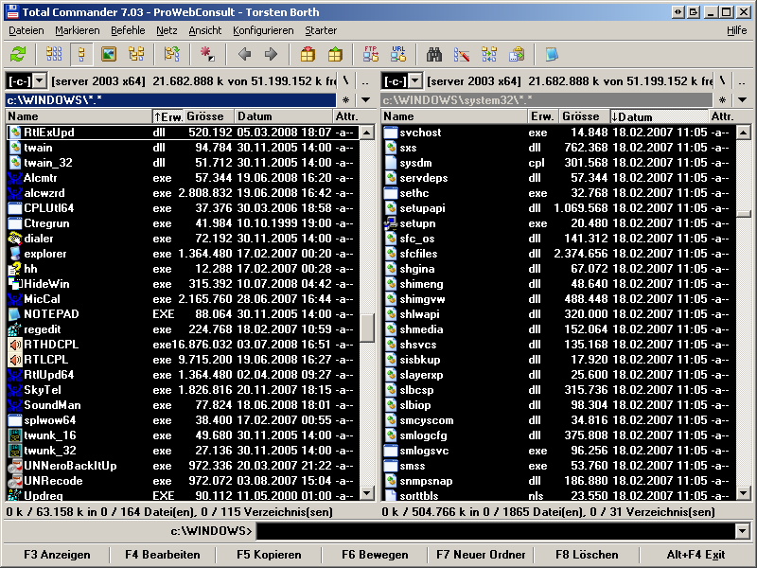Open the Hilfe menu
Image resolution: width=757 pixels, height=568 pixels.
[737, 30]
